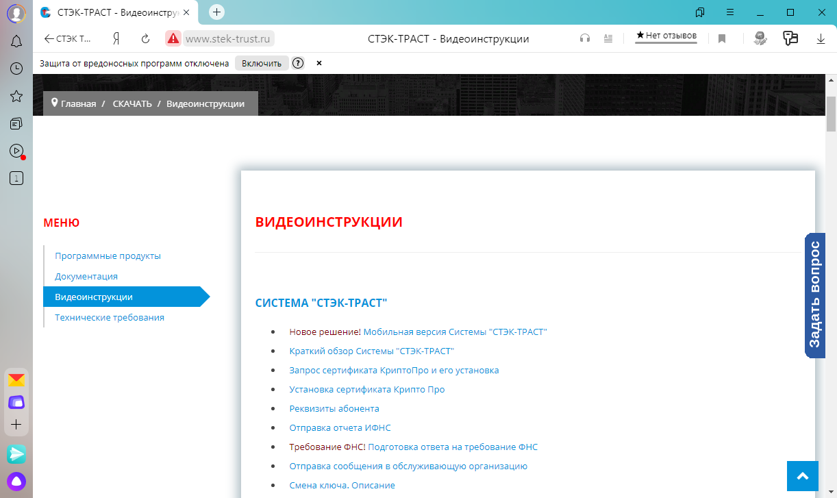The width and height of the screenshot is (837, 498).
Task: Open Отправка отчета ИФНС link
Action: pyautogui.click(x=340, y=427)
